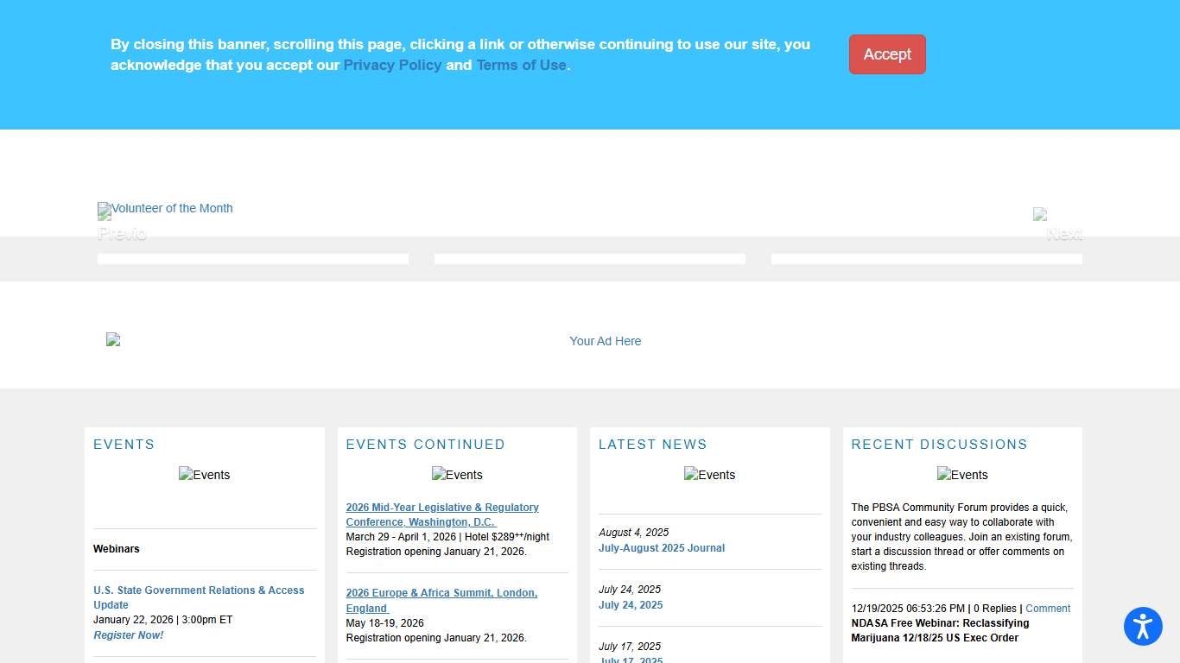The image size is (1180, 663).
Task: Click the Events image in Recent Discussions panel
Action: 962,474
